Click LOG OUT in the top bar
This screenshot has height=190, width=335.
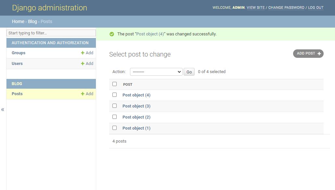[316, 7]
